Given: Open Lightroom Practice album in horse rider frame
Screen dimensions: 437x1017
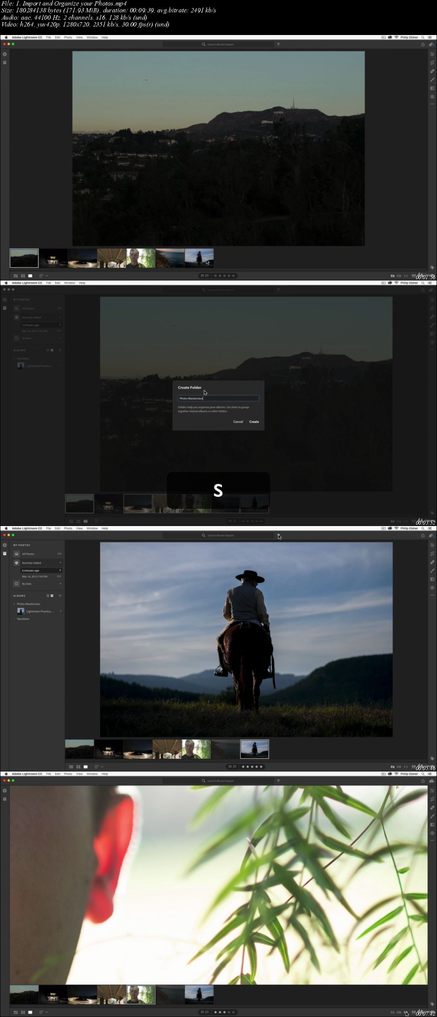Looking at the screenshot, I should [39, 611].
